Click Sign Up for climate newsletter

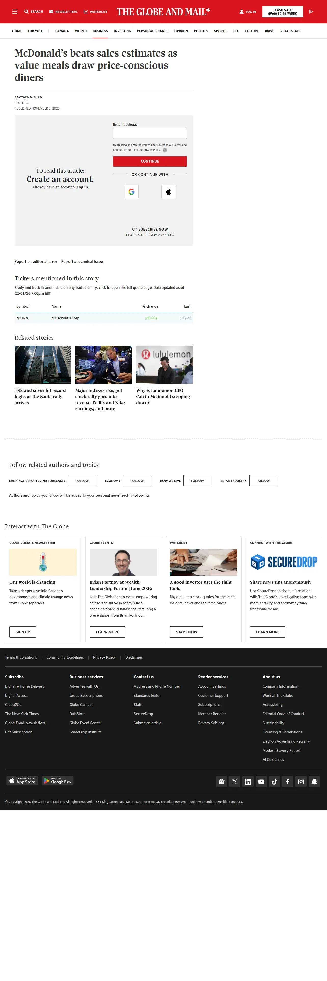tap(22, 632)
